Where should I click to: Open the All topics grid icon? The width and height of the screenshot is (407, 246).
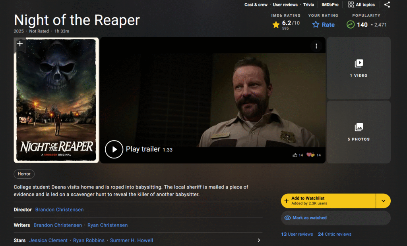click(351, 5)
